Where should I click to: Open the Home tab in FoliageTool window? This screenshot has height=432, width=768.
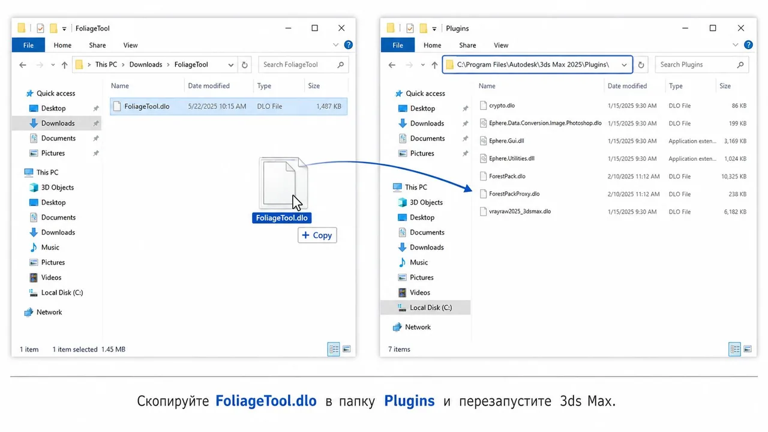(x=62, y=45)
